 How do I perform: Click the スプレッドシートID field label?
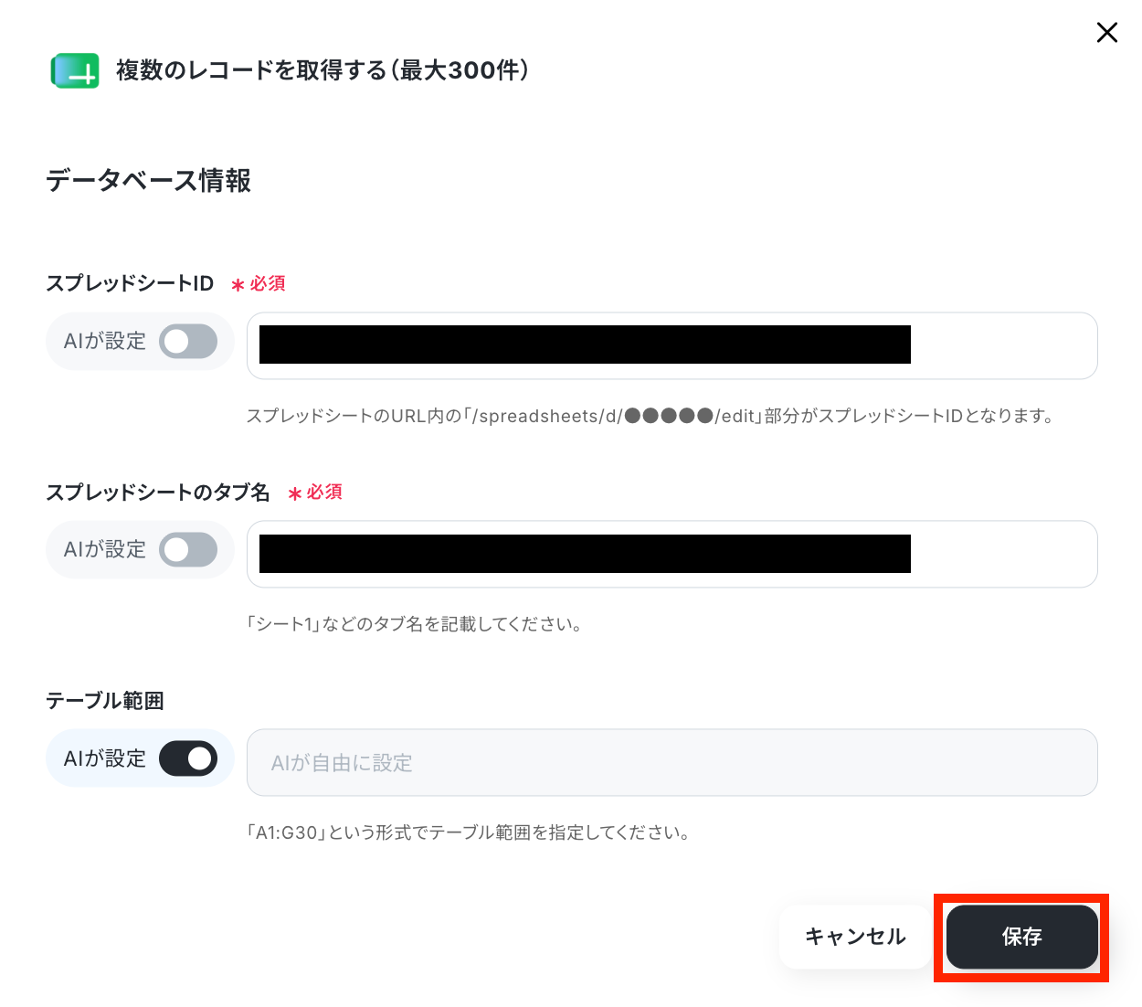pos(130,283)
